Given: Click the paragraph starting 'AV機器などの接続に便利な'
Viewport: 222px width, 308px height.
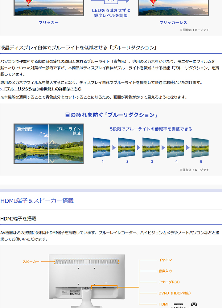Looking at the screenshot, I should click(x=110, y=236).
